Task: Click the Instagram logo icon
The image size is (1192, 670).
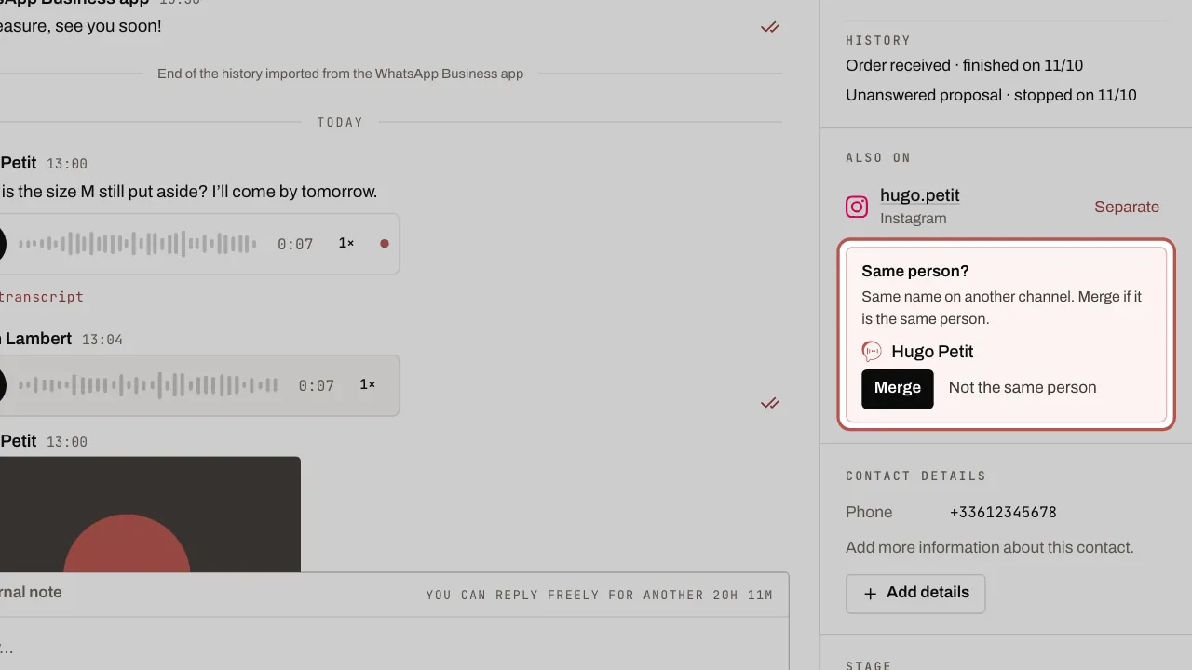Action: pos(857,207)
